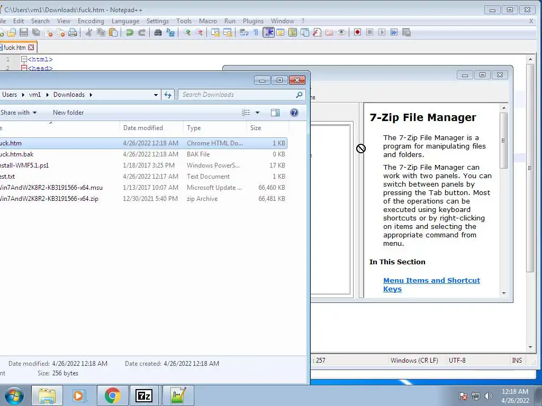This screenshot has width=542, height=406.
Task: Open the Encoding menu
Action: click(x=91, y=21)
